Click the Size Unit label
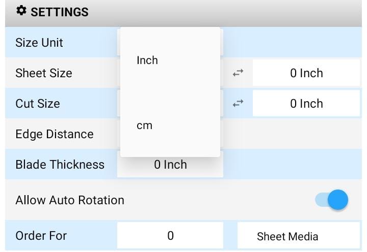This screenshot has height=252, width=367. 39,43
